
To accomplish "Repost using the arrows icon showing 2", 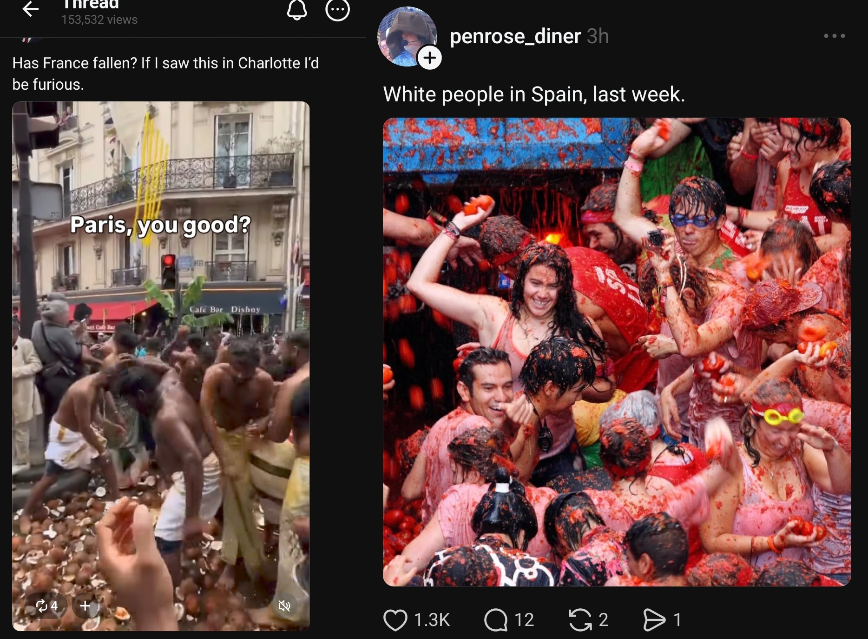I will click(x=580, y=620).
